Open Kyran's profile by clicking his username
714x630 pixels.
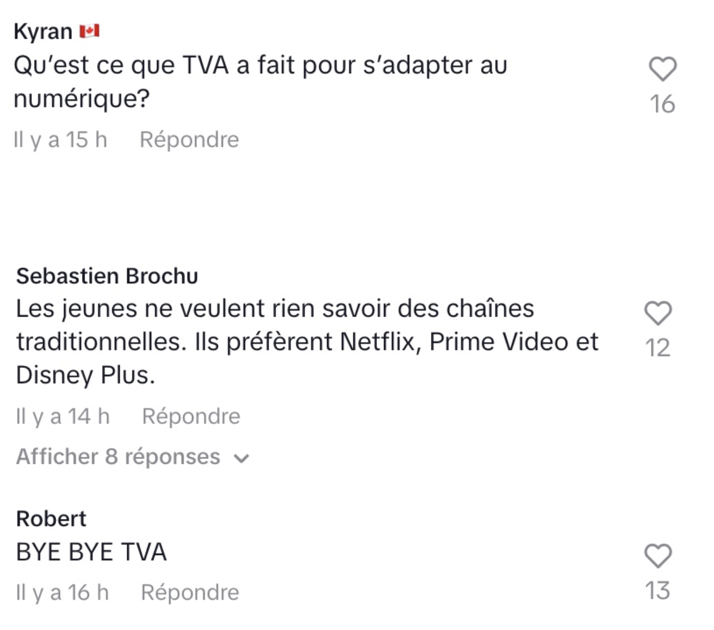pos(43,31)
